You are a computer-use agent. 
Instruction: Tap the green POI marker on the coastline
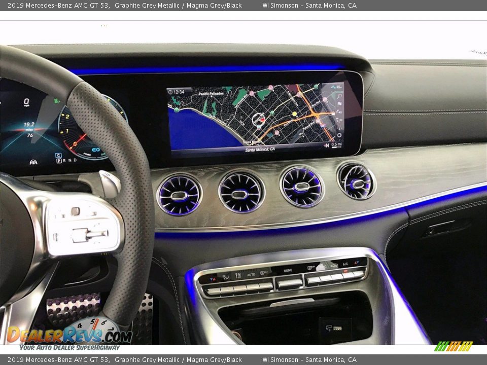coord(177,109)
